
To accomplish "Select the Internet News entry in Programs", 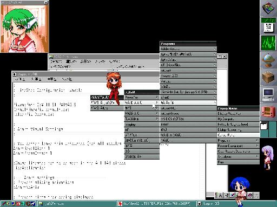I will (188, 113).
